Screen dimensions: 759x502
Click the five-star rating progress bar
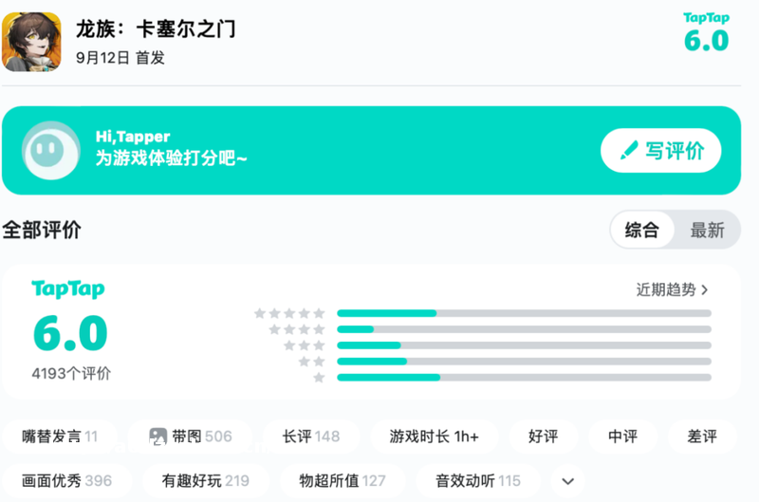(x=524, y=313)
